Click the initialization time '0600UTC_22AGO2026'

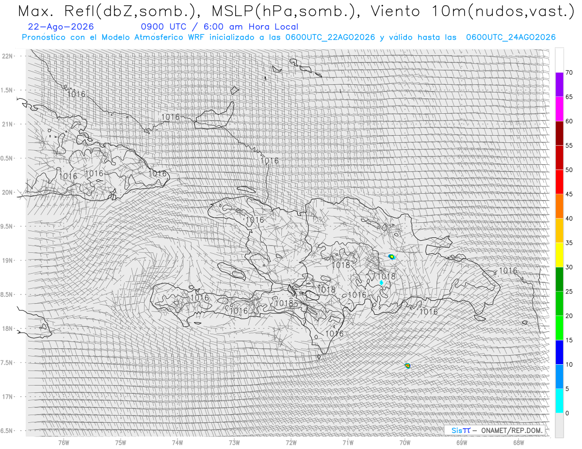pos(330,37)
